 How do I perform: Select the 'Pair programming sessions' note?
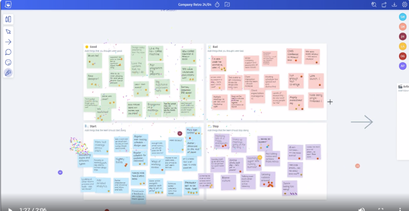156,70
